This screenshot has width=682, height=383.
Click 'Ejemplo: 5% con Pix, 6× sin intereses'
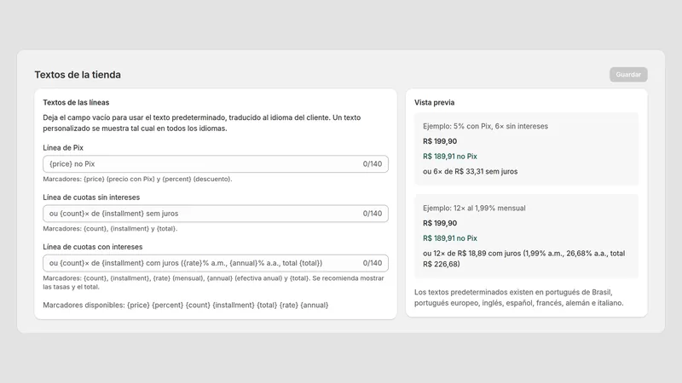485,126
